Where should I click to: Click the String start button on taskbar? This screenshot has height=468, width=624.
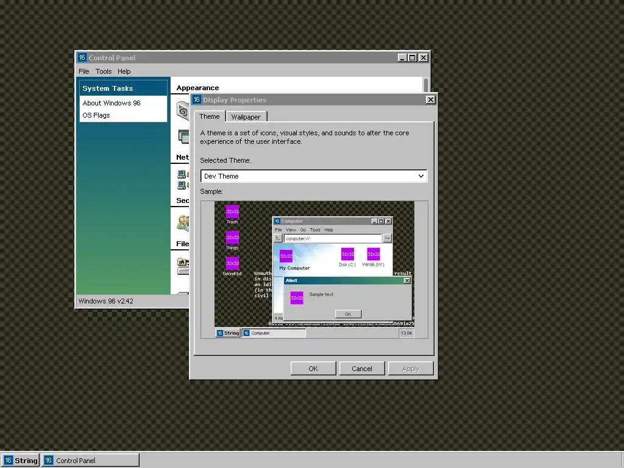pos(20,461)
